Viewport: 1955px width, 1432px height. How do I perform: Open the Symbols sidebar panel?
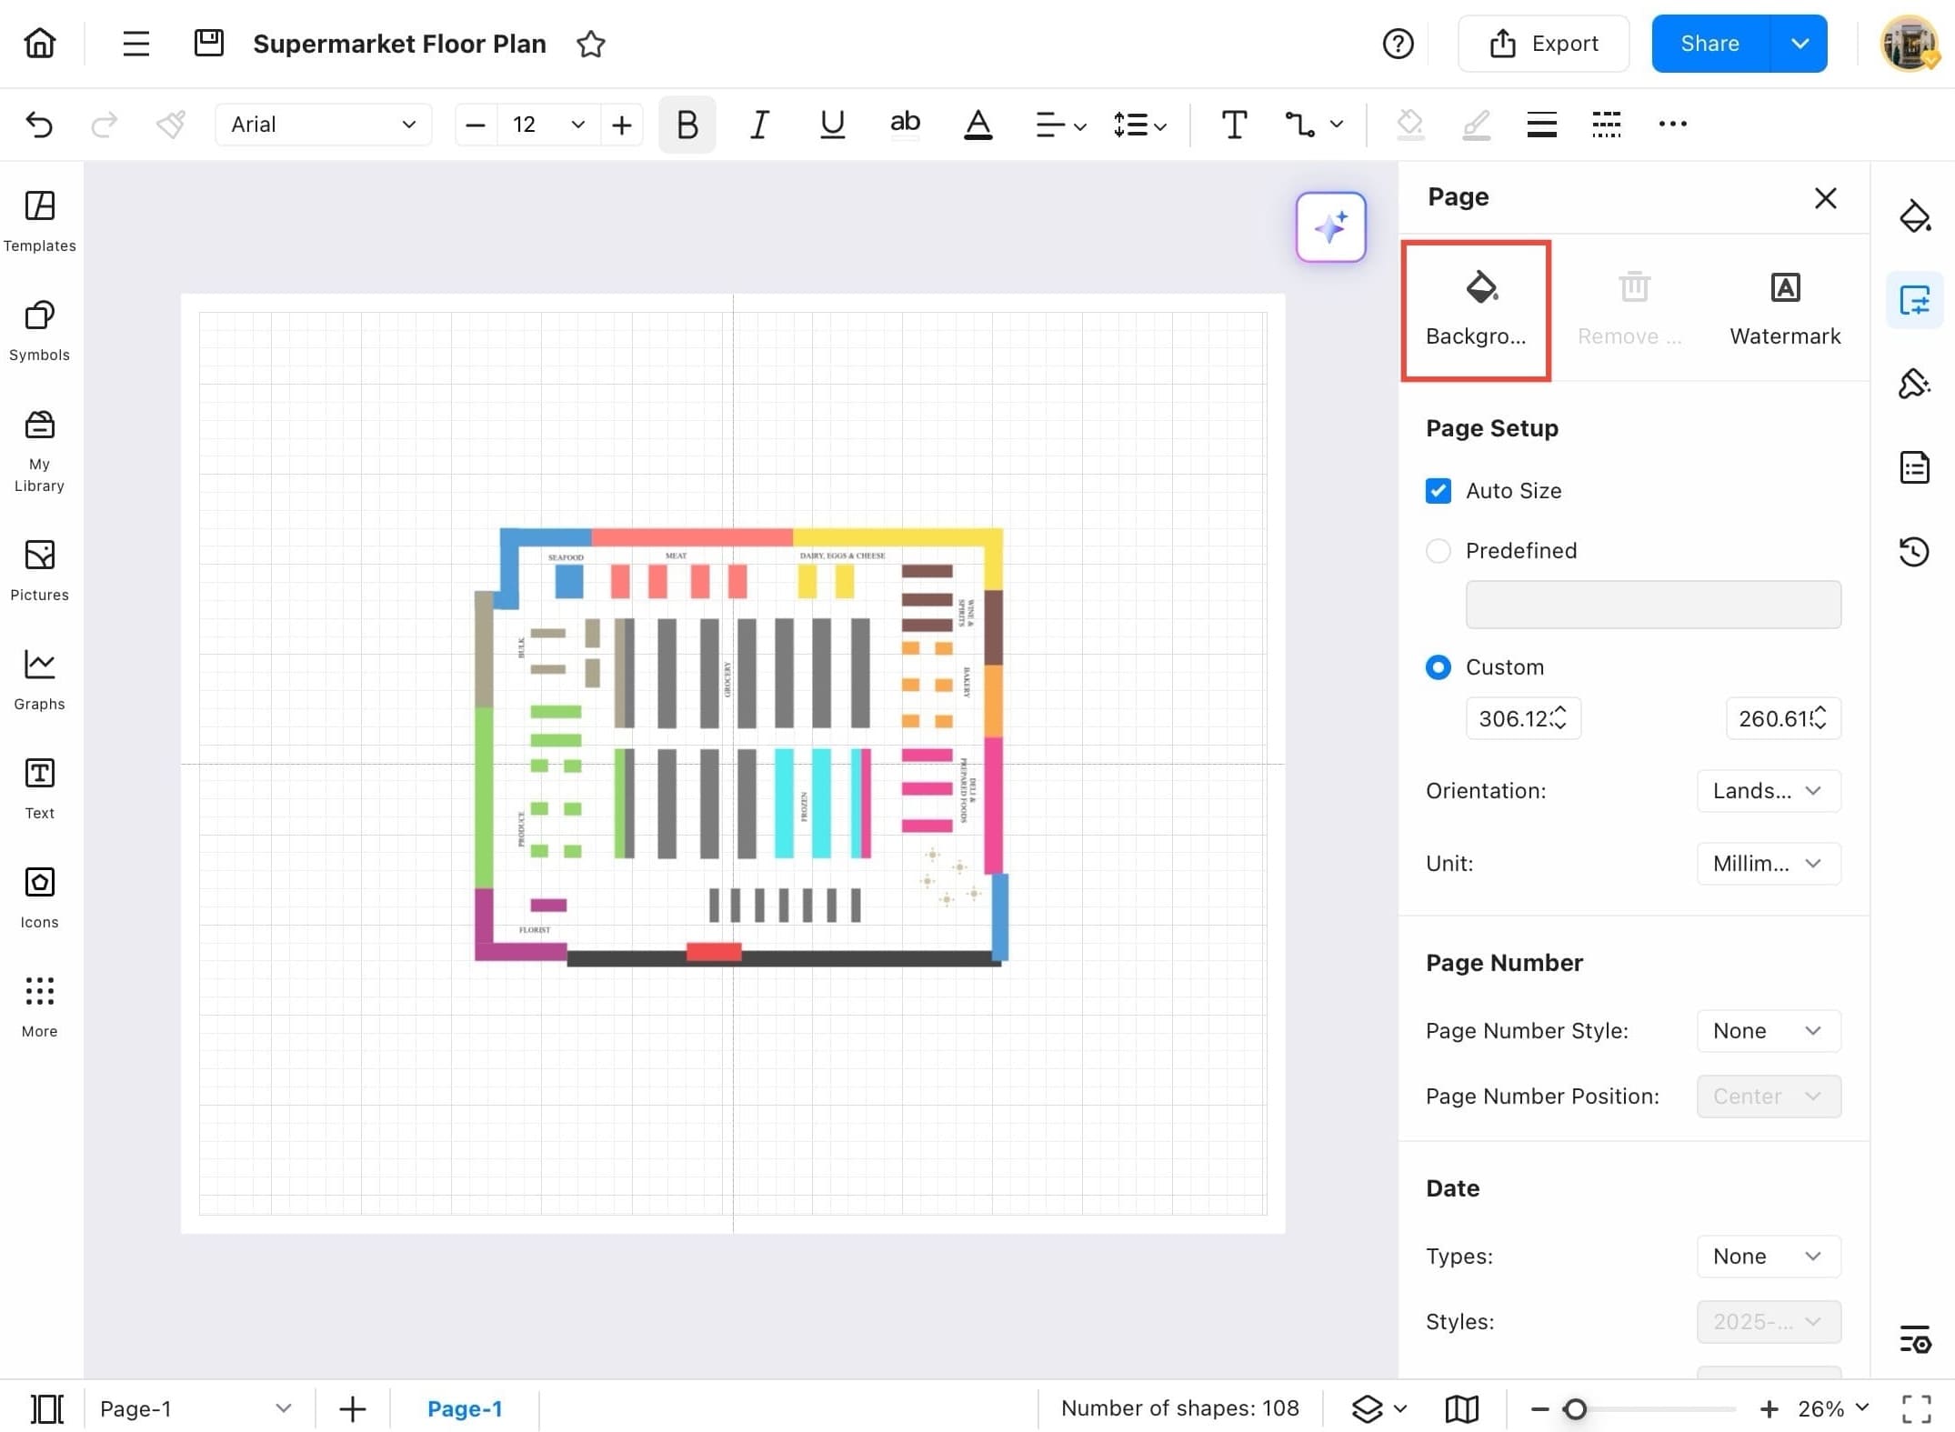coord(39,330)
